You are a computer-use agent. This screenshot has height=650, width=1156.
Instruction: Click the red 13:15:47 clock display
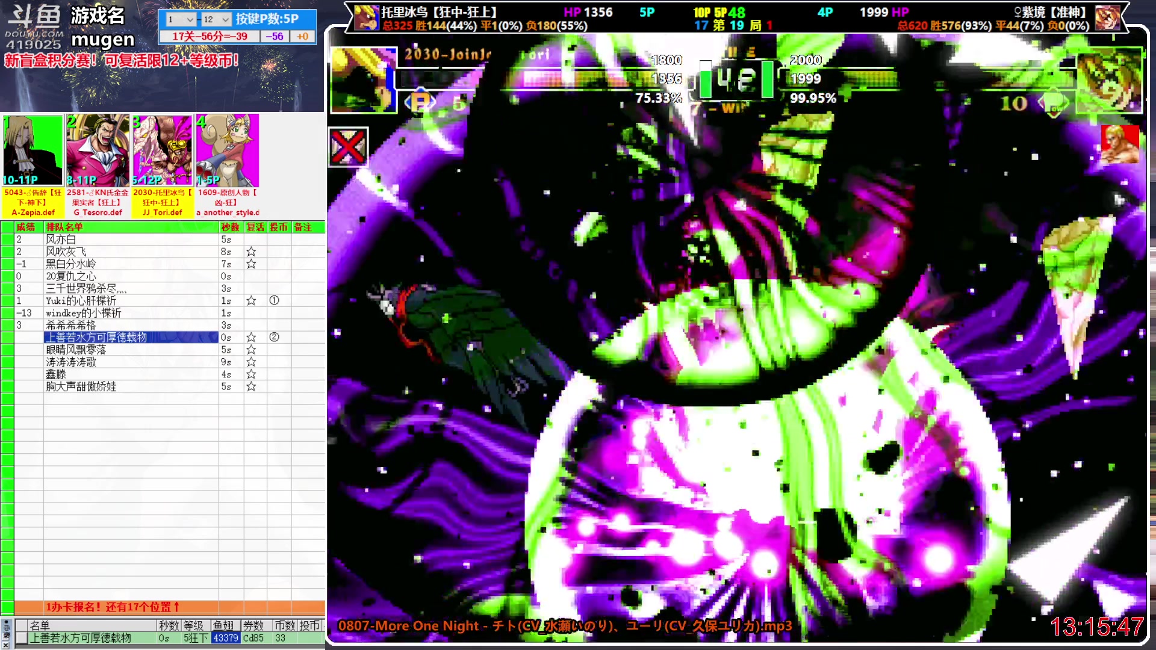point(1096,627)
